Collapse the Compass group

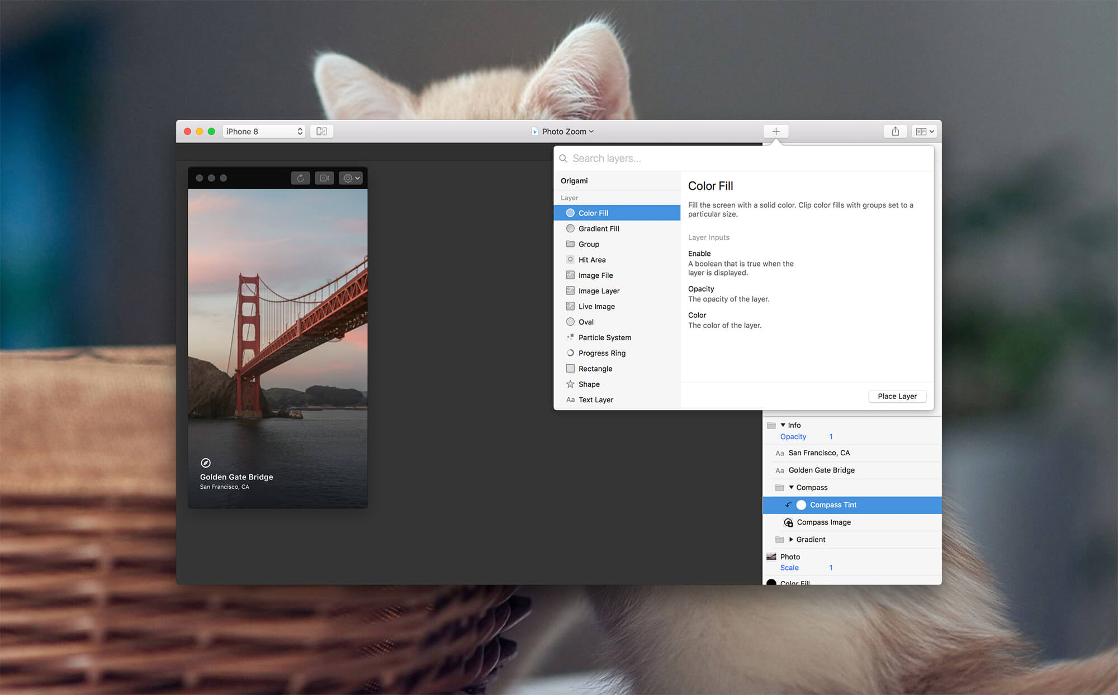pos(791,488)
